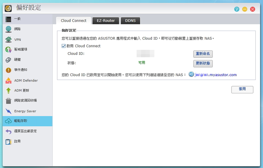This screenshot has width=263, height=168.
Task: Select the Energy Saver lightning icon
Action: point(8,111)
